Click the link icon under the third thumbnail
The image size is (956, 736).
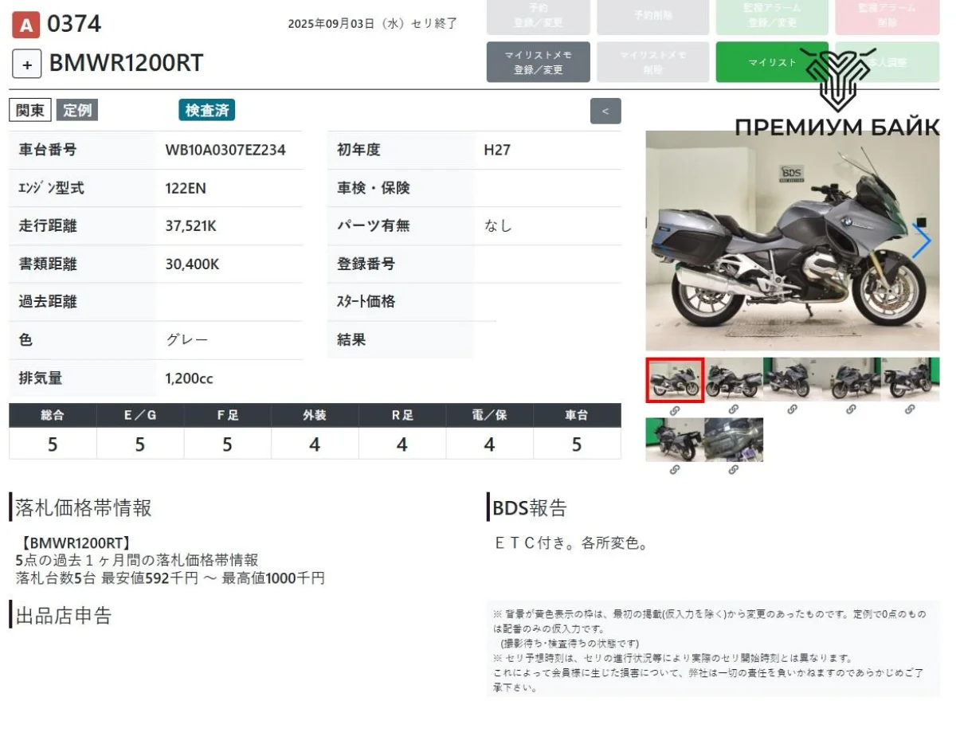[x=792, y=409]
